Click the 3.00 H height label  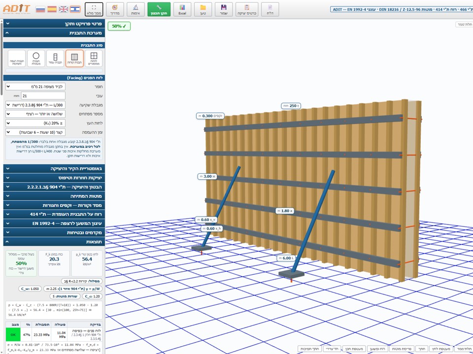[207, 176]
